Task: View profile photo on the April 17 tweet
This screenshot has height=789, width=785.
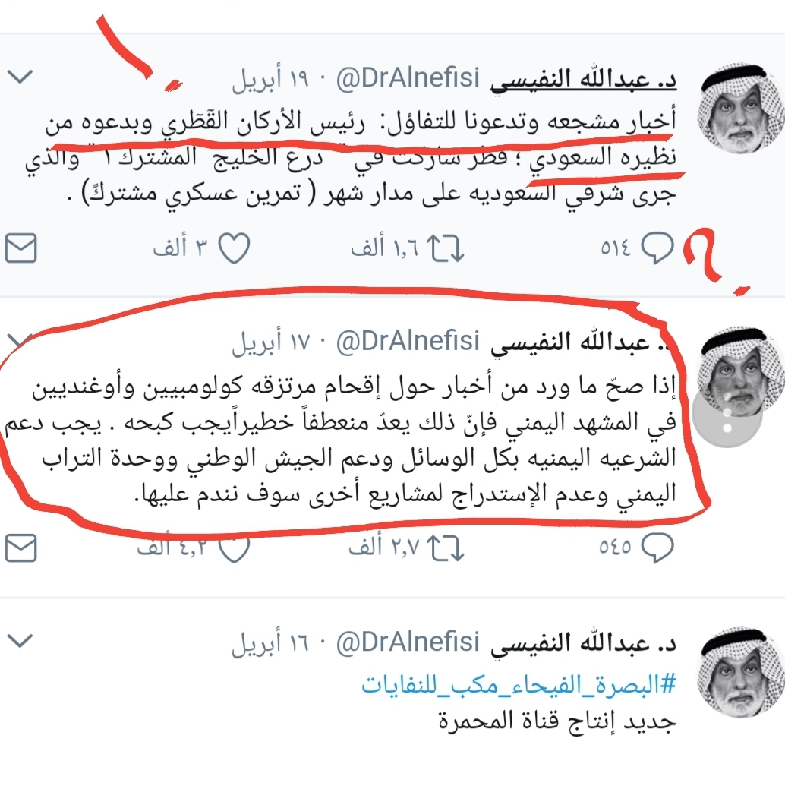Action: coord(739,371)
